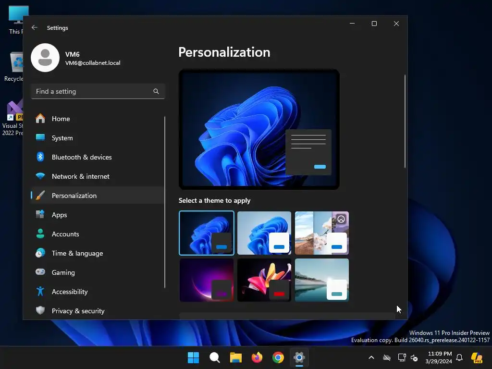Click the Accessibility figure icon
This screenshot has height=369, width=492.
coord(40,291)
